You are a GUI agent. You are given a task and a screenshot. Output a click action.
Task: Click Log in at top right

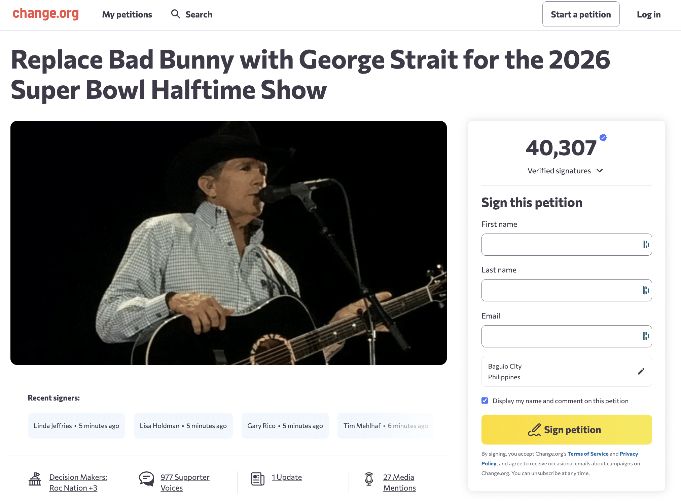click(648, 14)
